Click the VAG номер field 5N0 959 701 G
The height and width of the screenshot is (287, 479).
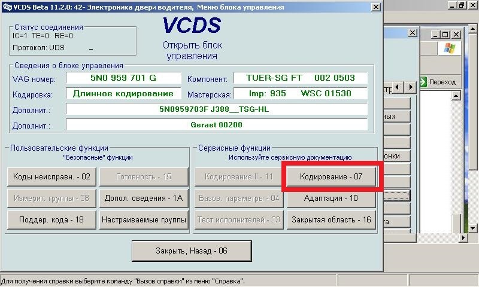(x=123, y=78)
